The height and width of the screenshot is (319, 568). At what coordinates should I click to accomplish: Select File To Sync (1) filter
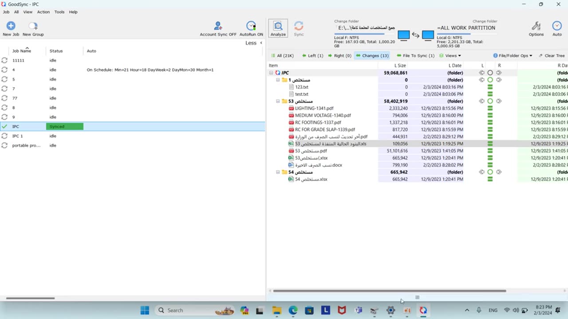pyautogui.click(x=415, y=55)
